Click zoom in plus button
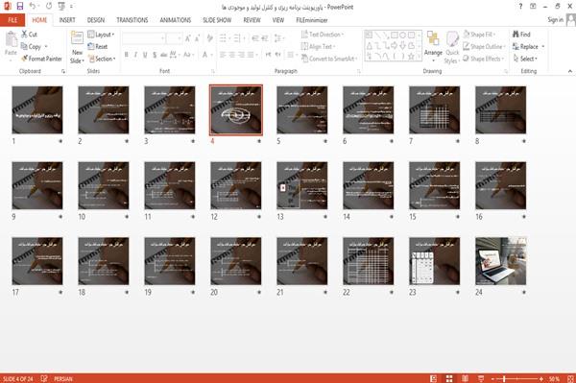This screenshot has width=576, height=383. pyautogui.click(x=541, y=378)
